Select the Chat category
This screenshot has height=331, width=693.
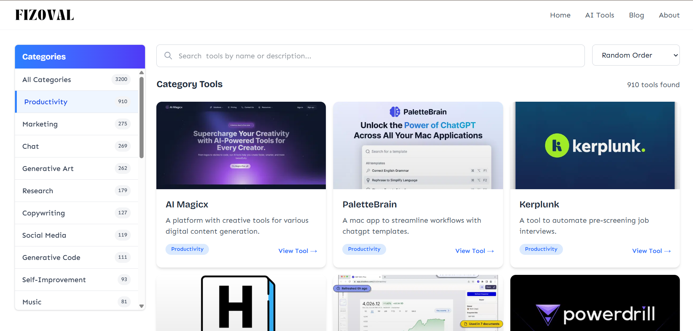tap(77, 146)
